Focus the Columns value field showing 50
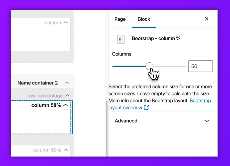 coord(200,66)
